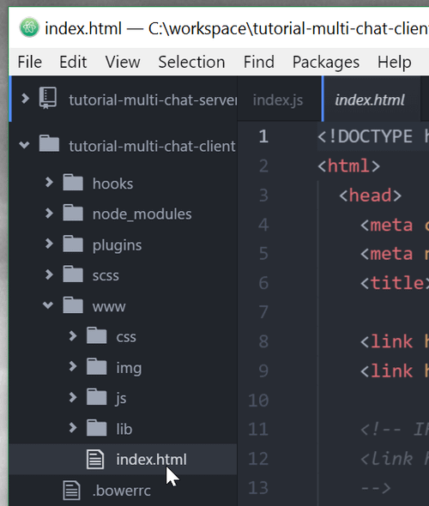Select the tutorial-multi-chat-server project label
Screen dimensions: 429x506
point(153,100)
